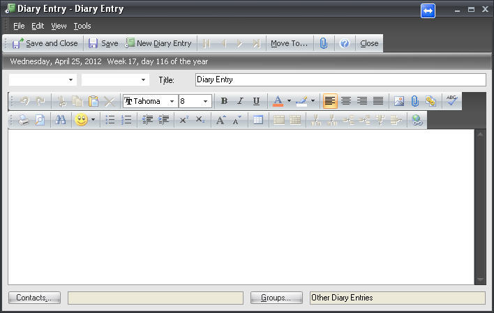
Task: Click the paperclip attach icon in the formatting toolbar
Action: click(415, 101)
